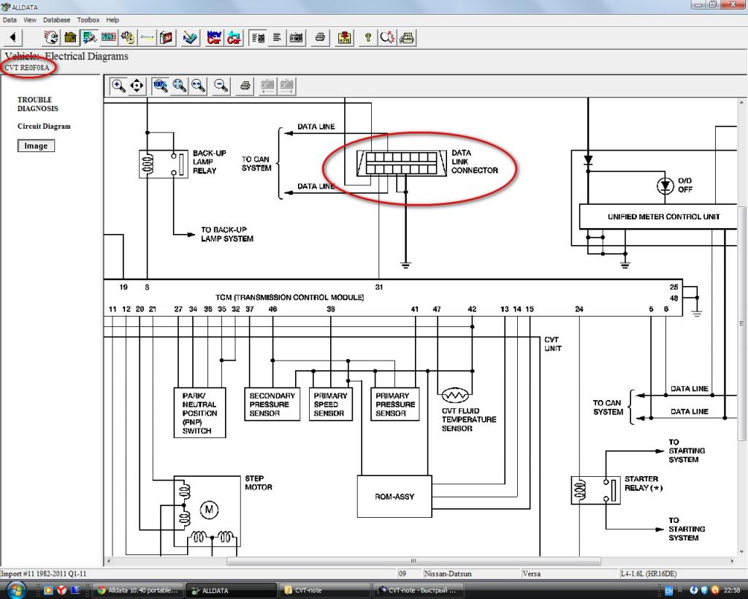Click the zoom out magnifier

click(x=221, y=86)
